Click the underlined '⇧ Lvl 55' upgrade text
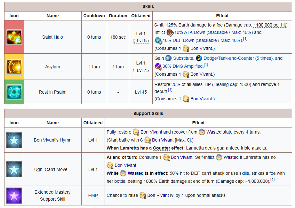This screenshot has width=295, height=208. click(x=141, y=41)
